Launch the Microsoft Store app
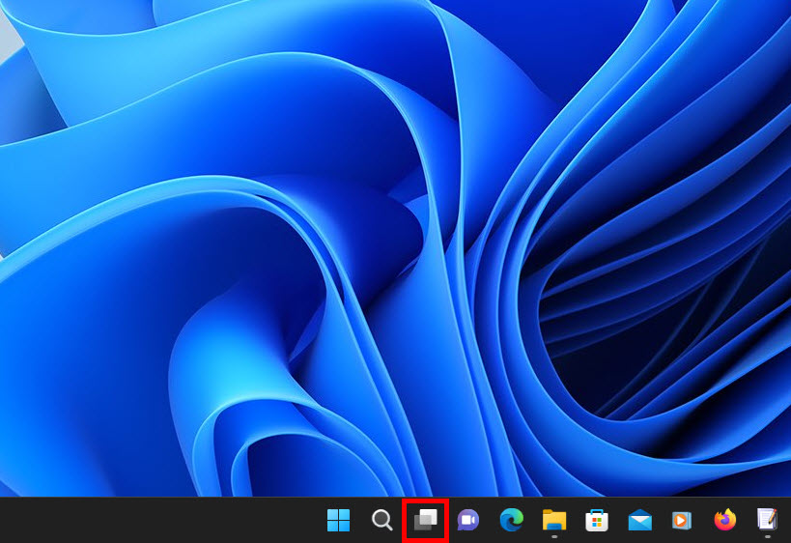 (596, 520)
